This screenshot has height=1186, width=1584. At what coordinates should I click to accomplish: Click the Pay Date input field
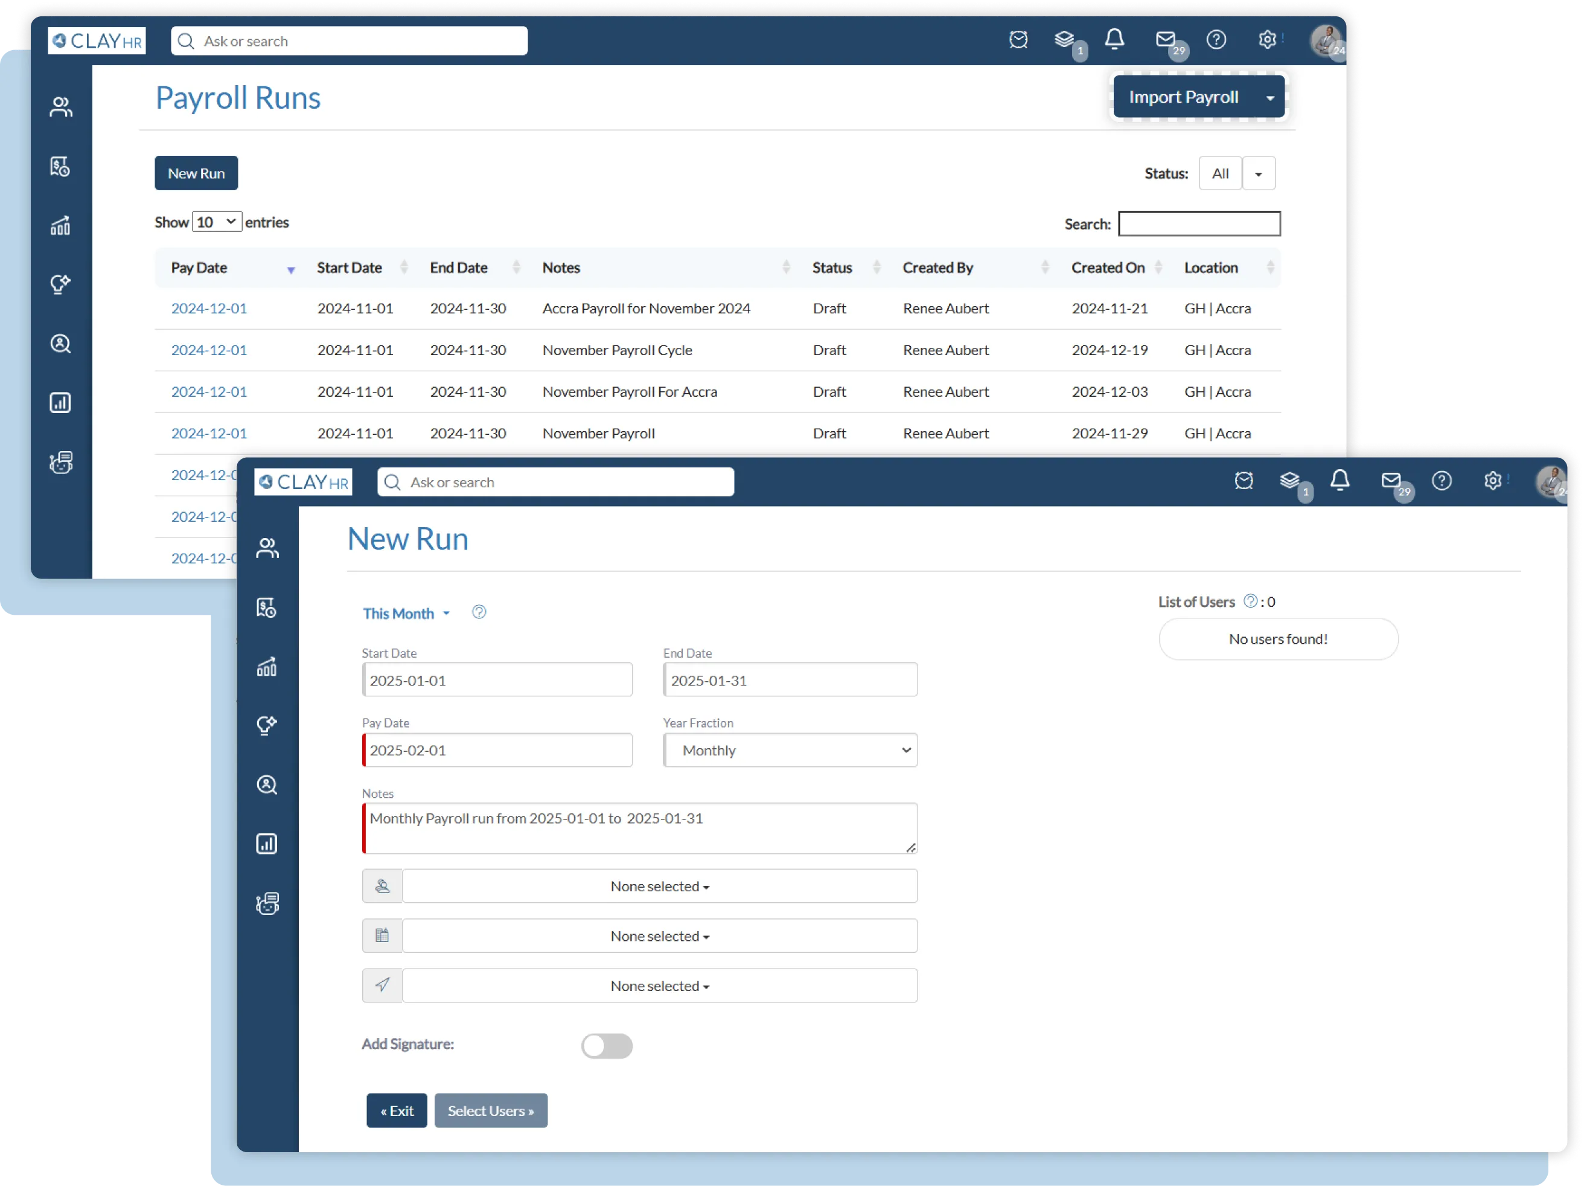pyautogui.click(x=497, y=750)
